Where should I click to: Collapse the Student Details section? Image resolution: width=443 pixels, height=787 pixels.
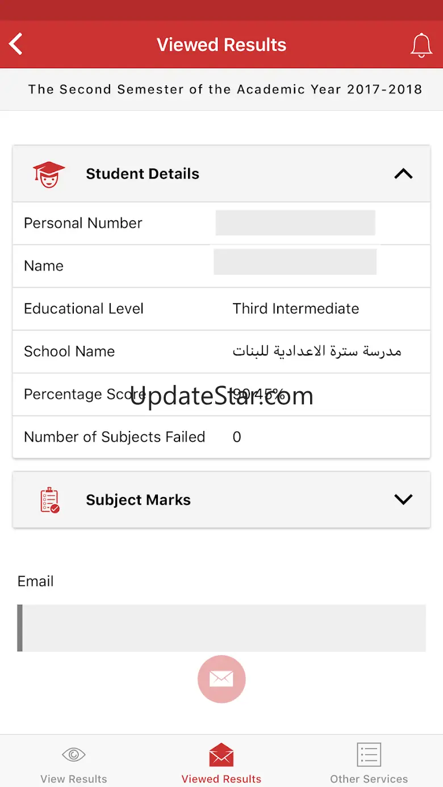coord(403,174)
